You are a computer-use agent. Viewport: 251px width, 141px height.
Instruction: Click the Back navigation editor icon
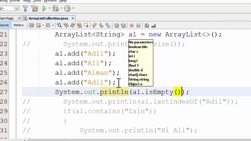click(x=38, y=25)
